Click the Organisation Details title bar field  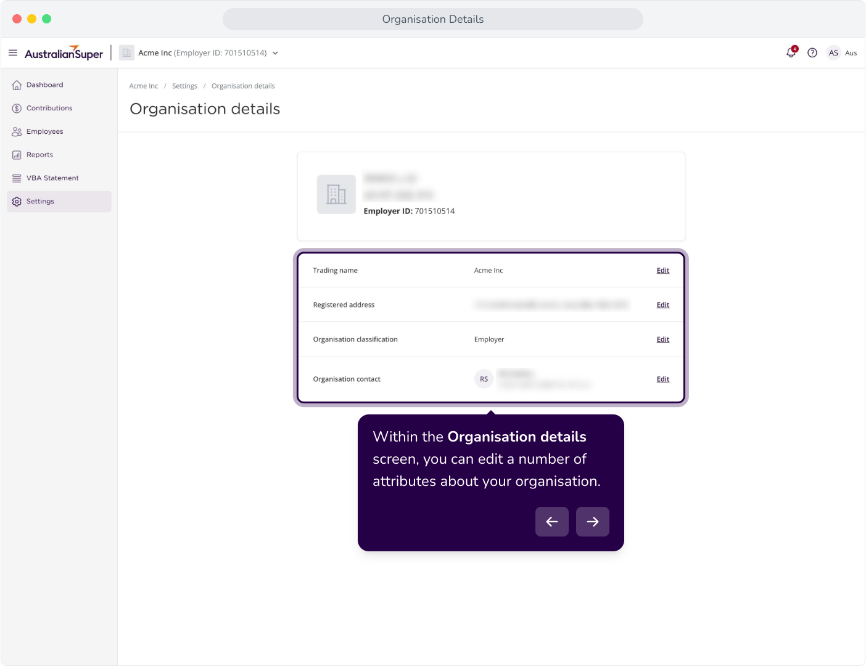(x=433, y=19)
